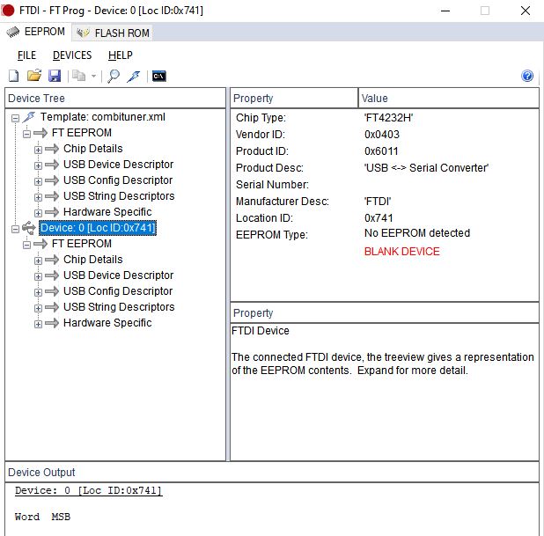
Task: Select Template: combituner.xml in the tree
Action: tap(103, 117)
